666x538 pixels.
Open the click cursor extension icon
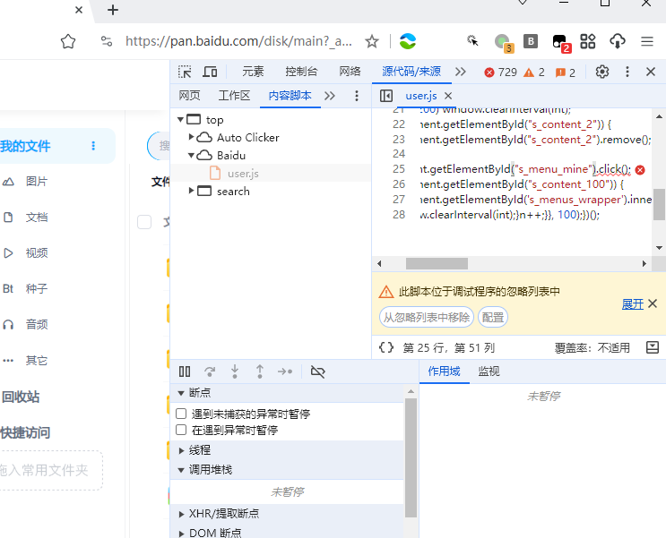tap(472, 41)
